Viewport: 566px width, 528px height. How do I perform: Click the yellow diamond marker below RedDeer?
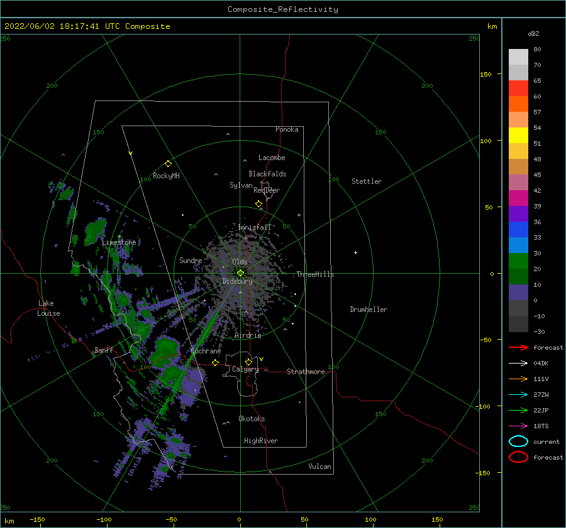(x=259, y=204)
